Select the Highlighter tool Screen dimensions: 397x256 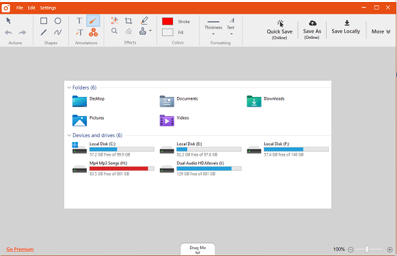coord(144,20)
